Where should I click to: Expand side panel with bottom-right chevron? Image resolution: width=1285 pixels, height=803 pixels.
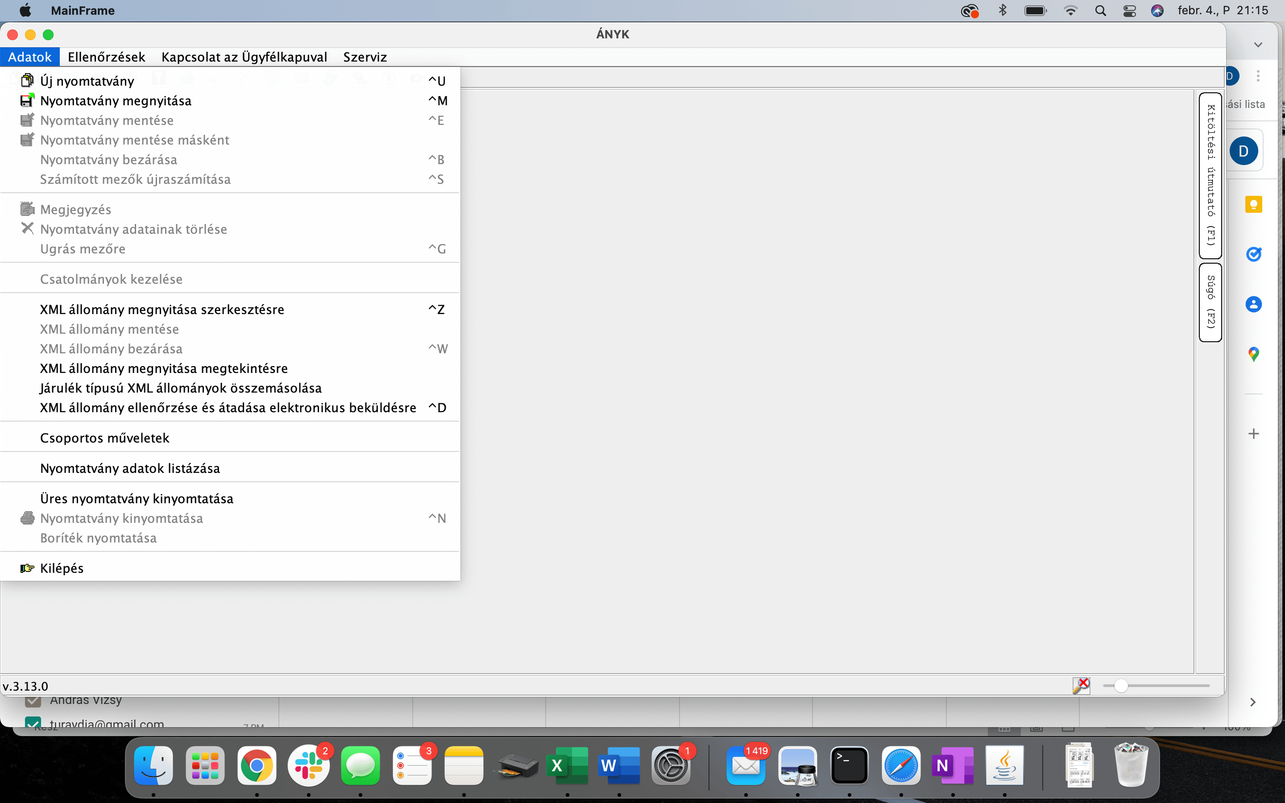(1252, 702)
